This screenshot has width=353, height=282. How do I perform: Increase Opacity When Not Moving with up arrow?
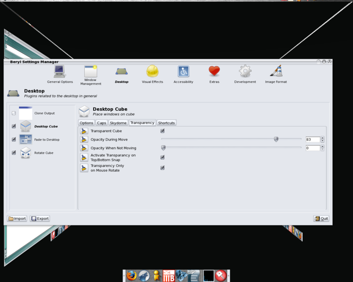point(323,146)
